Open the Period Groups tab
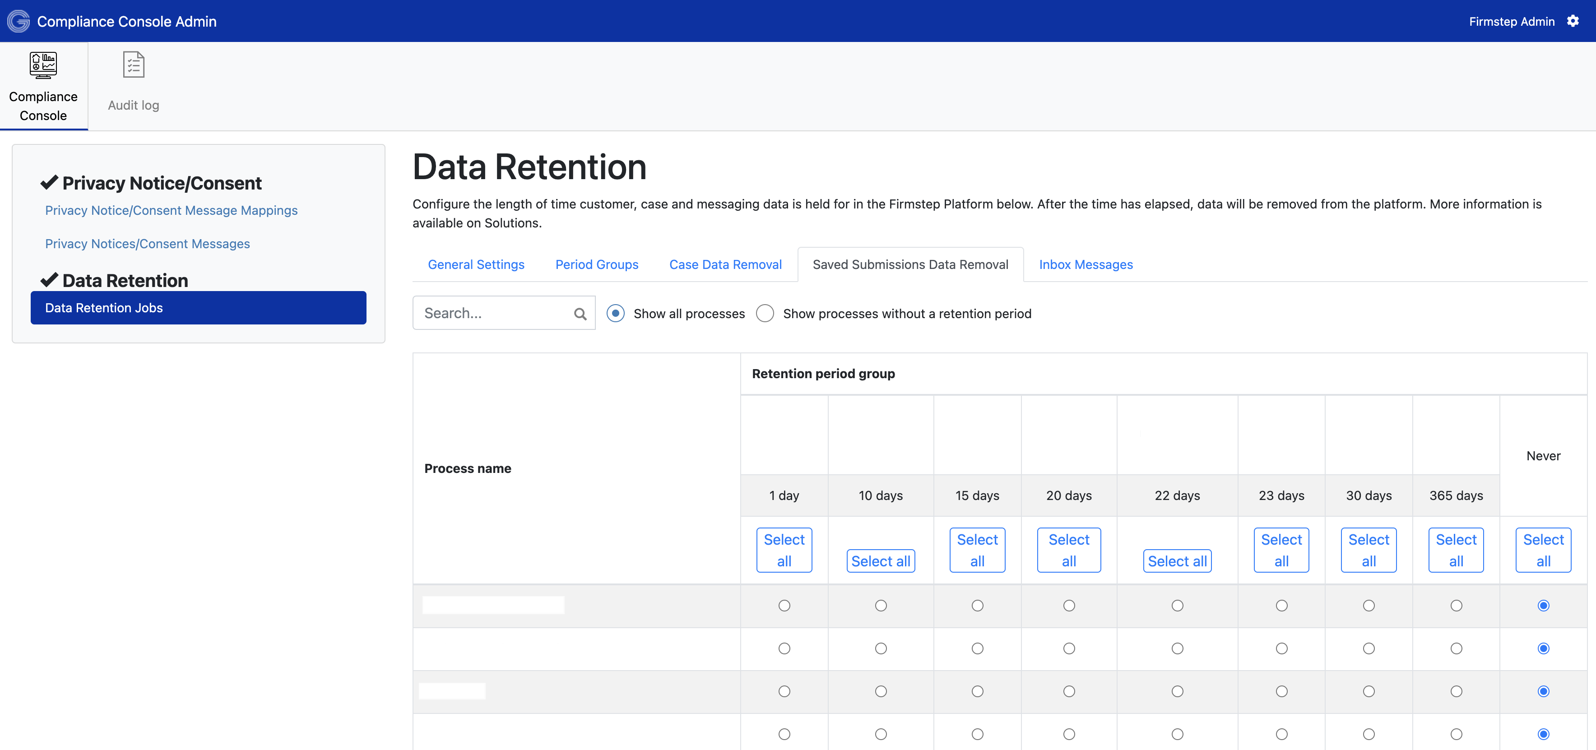 click(596, 264)
